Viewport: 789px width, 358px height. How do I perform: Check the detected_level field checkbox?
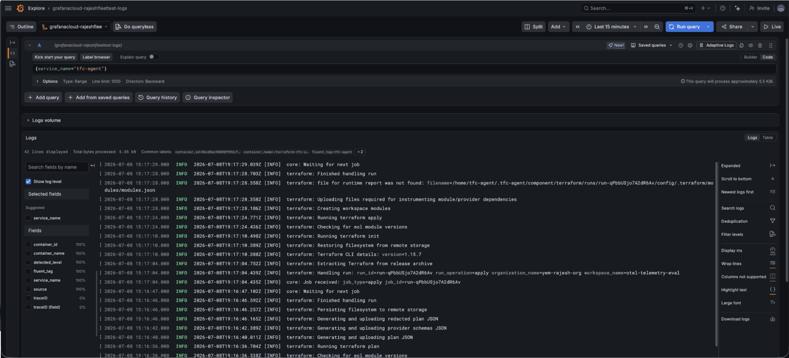pos(28,262)
